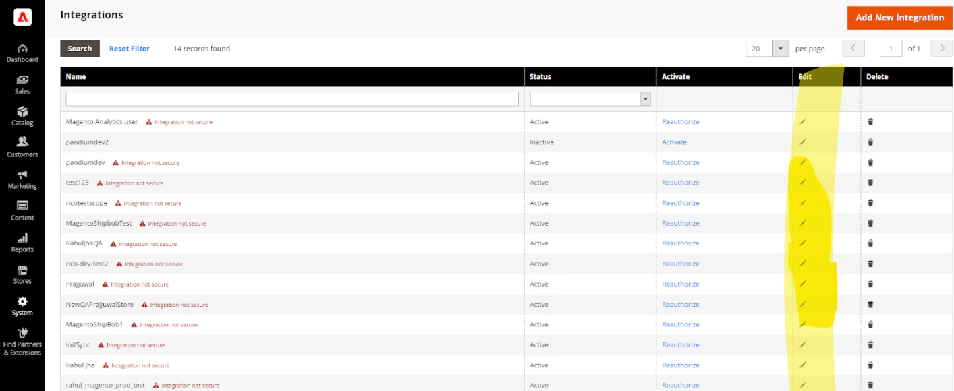The width and height of the screenshot is (954, 391).
Task: Open the Stores sidebar menu
Action: point(22,275)
